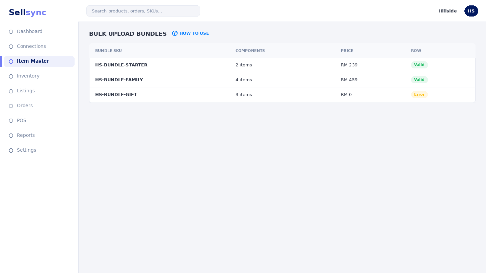Open Settings from the sidebar

39,150
